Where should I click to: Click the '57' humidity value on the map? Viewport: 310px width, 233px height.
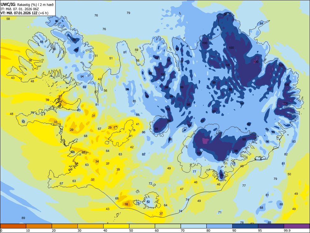point(96,92)
